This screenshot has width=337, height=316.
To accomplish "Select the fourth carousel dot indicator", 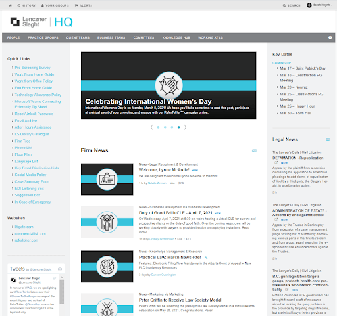I will click(179, 127).
